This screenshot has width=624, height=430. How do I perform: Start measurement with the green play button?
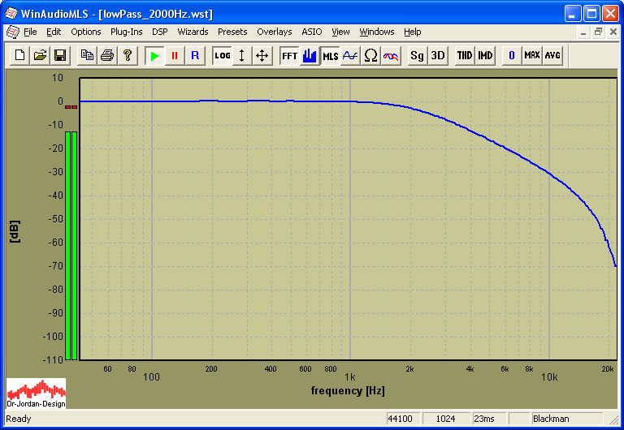[x=154, y=55]
